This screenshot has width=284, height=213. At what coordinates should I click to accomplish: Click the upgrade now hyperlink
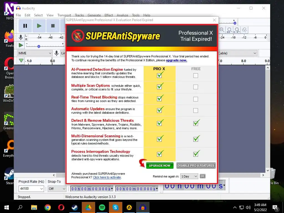click(x=176, y=60)
